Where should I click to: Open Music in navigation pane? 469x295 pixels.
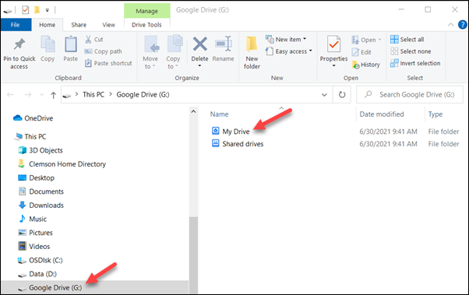tap(33, 219)
